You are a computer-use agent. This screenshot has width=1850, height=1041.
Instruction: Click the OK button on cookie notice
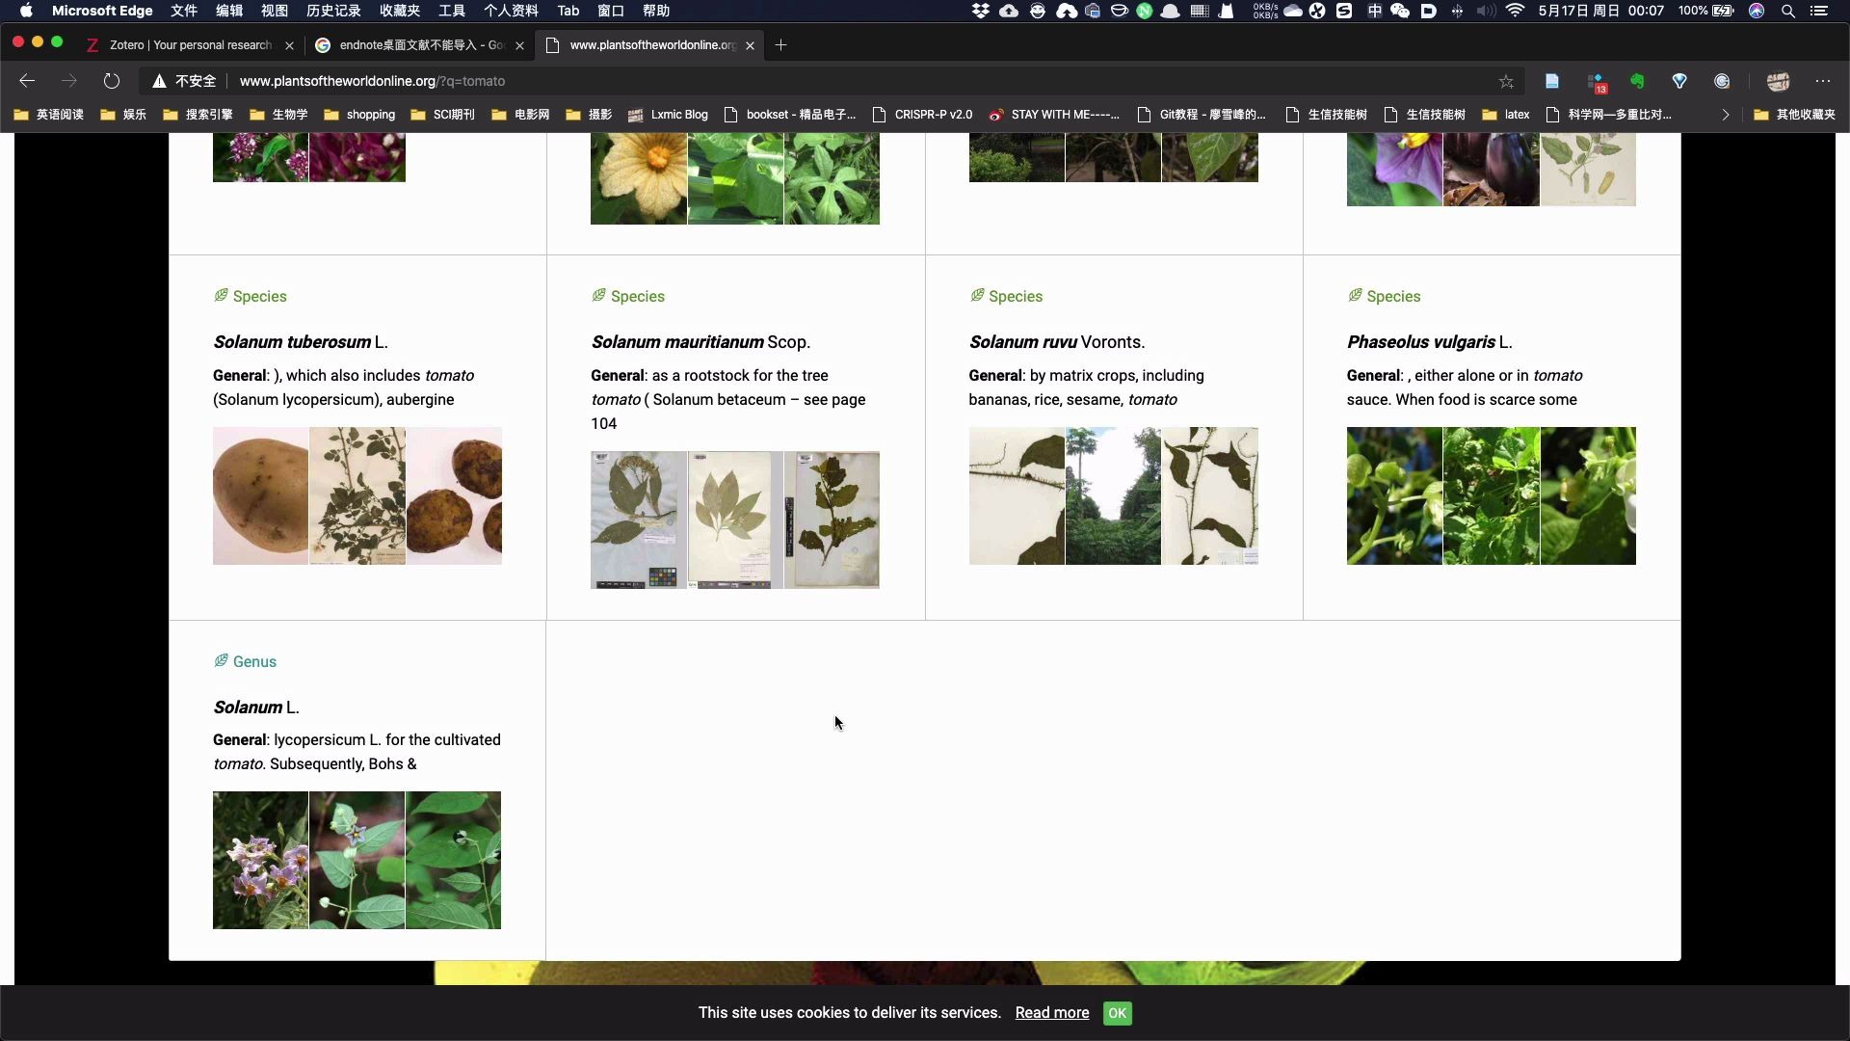(1117, 1012)
